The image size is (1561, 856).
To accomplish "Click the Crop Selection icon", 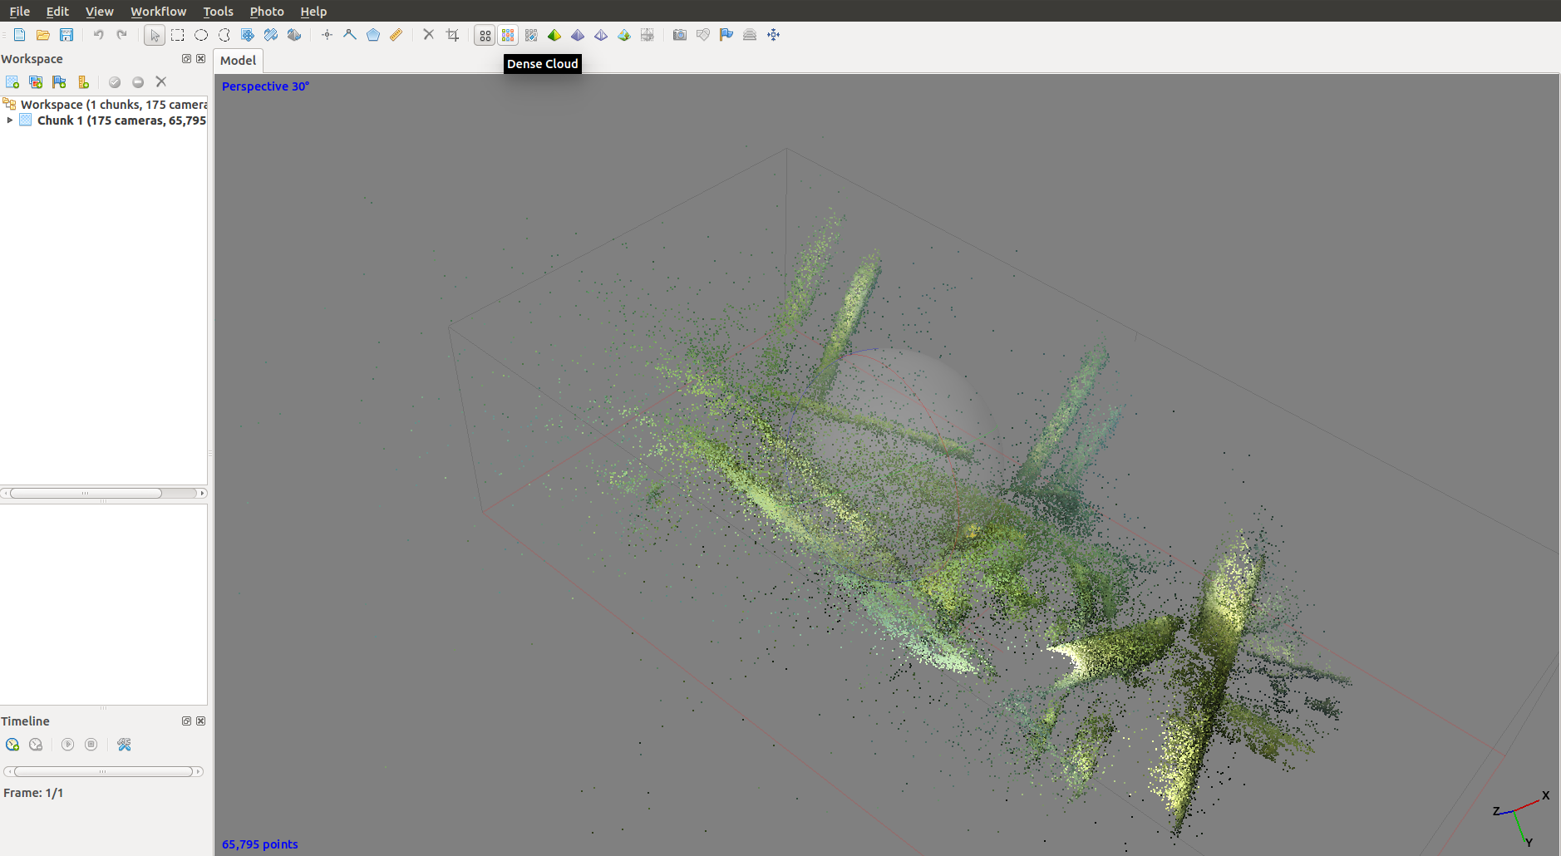I will click(452, 35).
